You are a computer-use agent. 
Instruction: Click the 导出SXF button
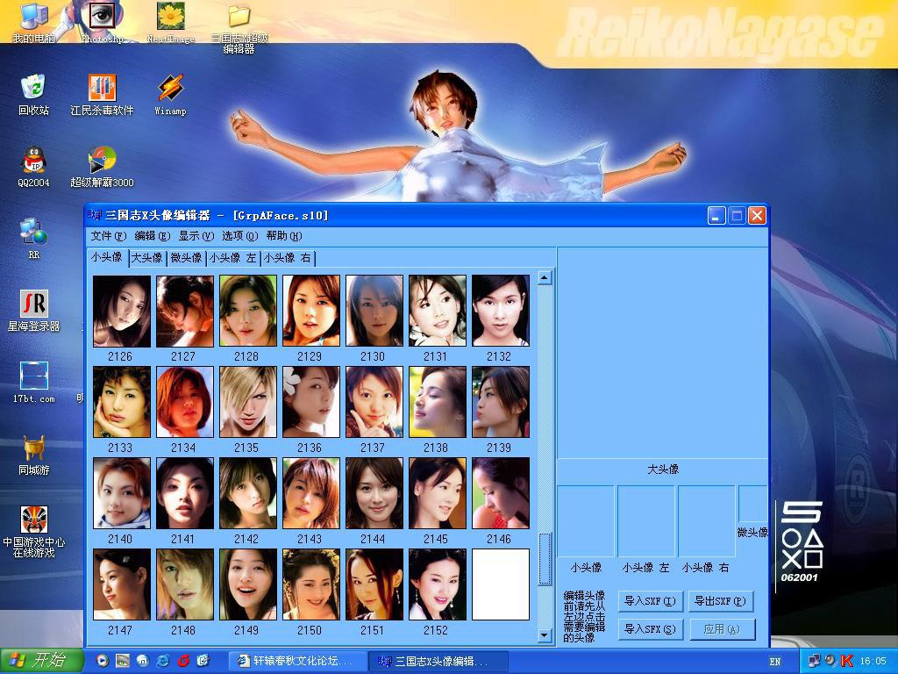click(720, 601)
